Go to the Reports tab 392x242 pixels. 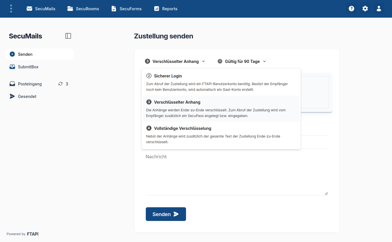(166, 9)
